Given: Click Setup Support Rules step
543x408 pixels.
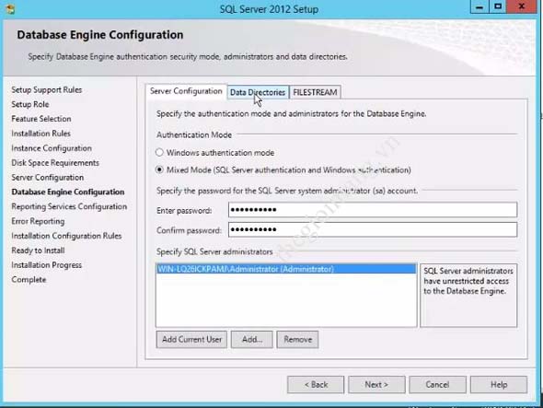Looking at the screenshot, I should point(47,89).
